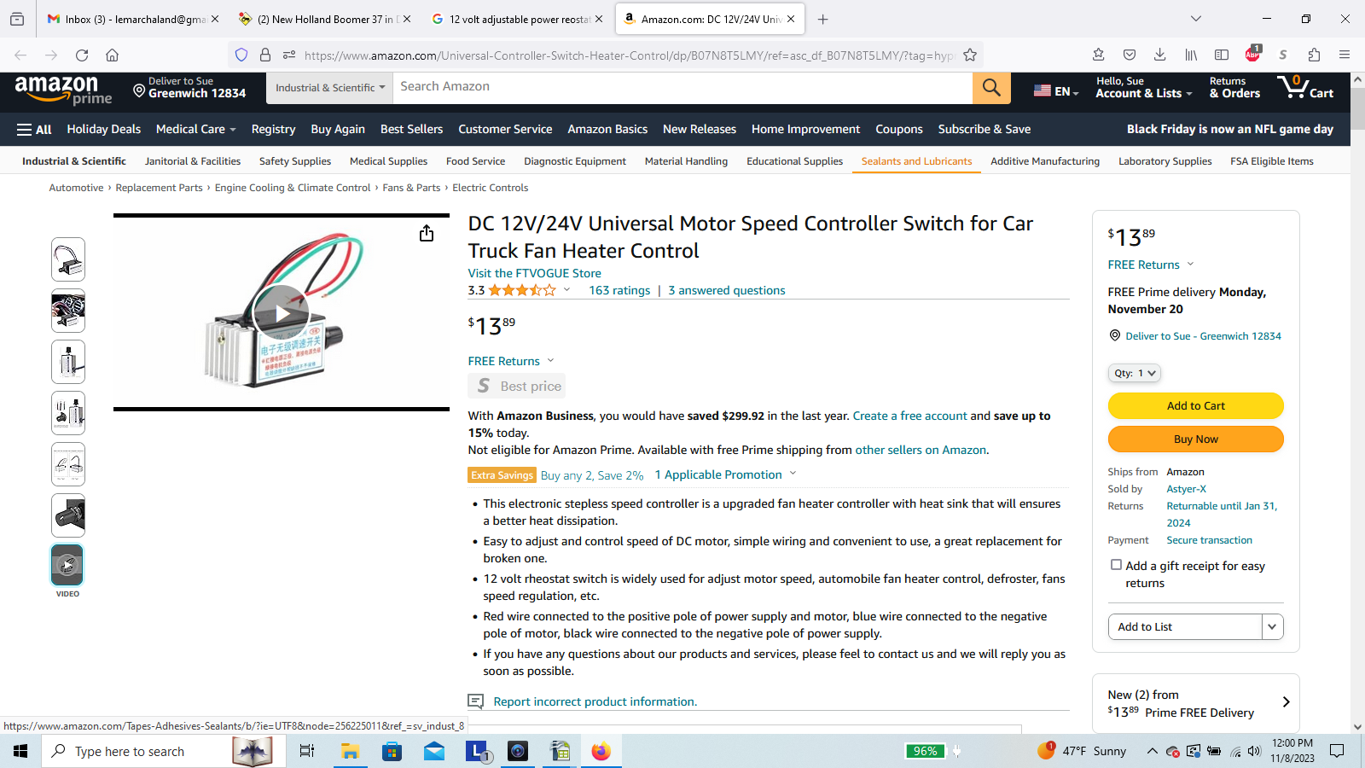1365x768 pixels.
Task: Click the share icon above the product image
Action: (x=427, y=233)
